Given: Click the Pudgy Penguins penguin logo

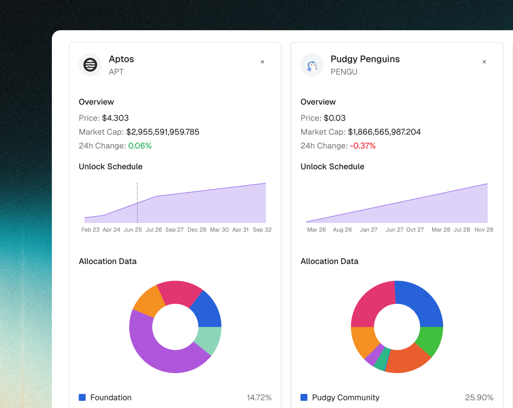Looking at the screenshot, I should [x=312, y=65].
